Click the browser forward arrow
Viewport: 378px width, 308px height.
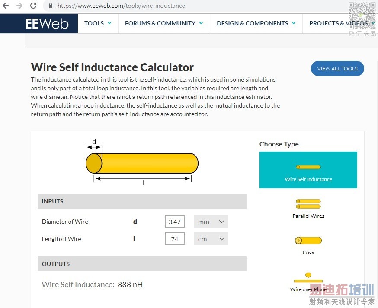19,6
